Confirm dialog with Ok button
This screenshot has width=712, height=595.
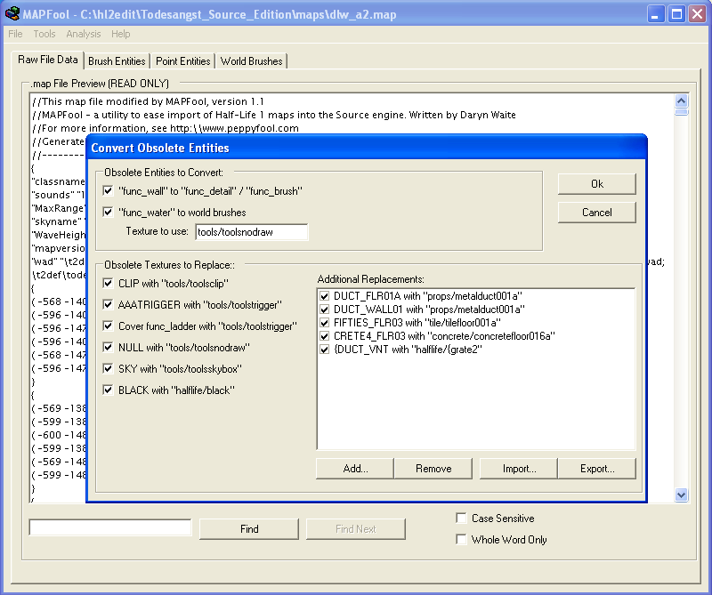596,184
